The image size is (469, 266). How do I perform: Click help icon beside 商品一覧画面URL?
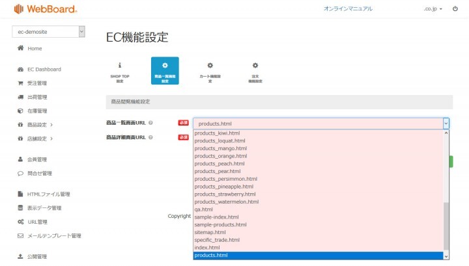150,123
